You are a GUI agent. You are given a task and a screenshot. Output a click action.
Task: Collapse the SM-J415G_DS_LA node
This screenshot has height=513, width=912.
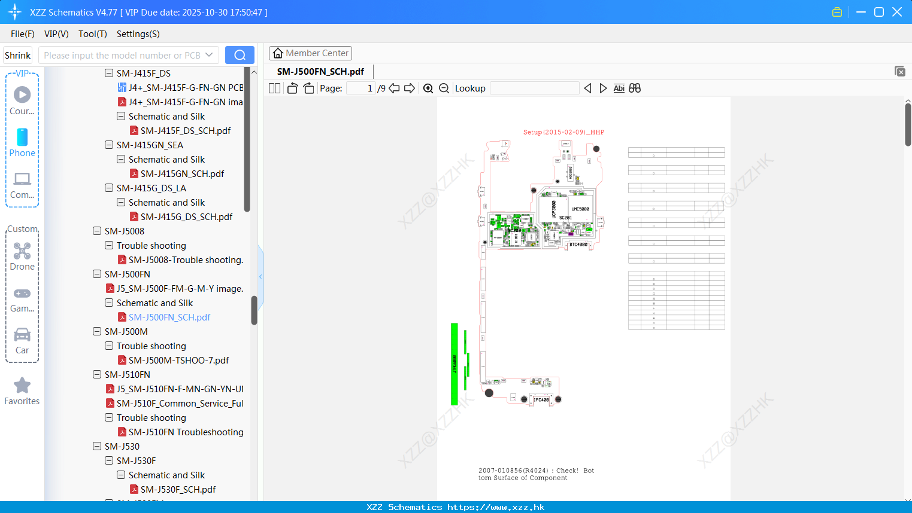coord(109,188)
